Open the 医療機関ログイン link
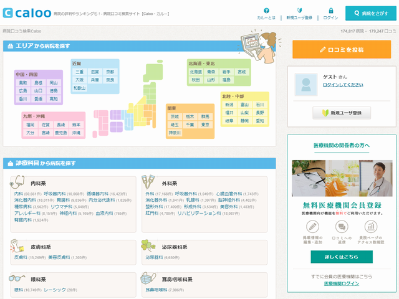The image size is (399, 299). (342, 283)
